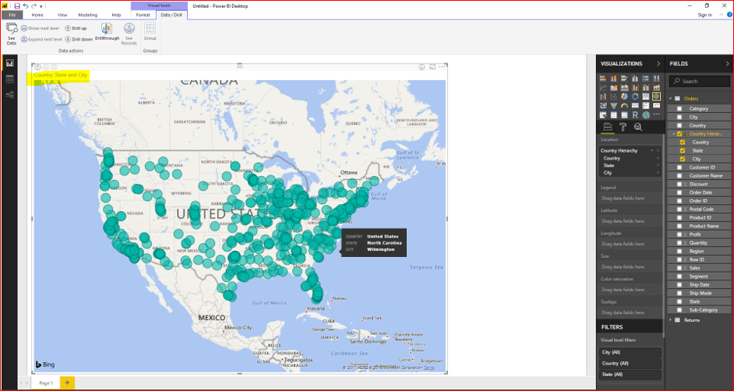Select the Clustered column chart visualization
This screenshot has width=734, height=391.
(635, 78)
